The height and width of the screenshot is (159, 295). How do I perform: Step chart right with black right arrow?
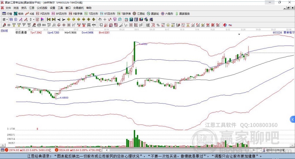[64, 20]
